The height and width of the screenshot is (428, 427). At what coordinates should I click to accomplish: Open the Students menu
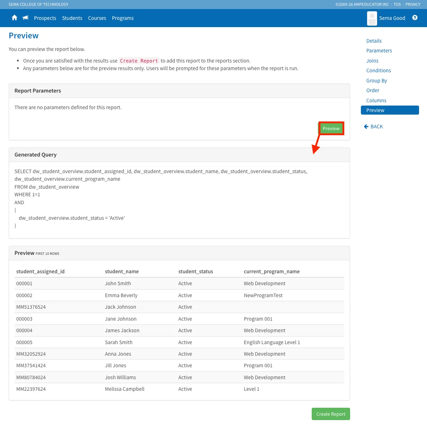click(72, 18)
